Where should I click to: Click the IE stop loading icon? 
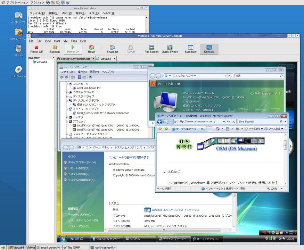pyautogui.click(x=233, y=122)
